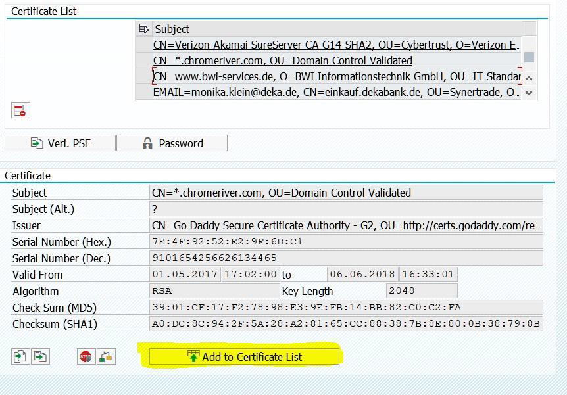The image size is (567, 395).
Task: Open the www.bwi-services.de certificate entry
Action: [336, 76]
